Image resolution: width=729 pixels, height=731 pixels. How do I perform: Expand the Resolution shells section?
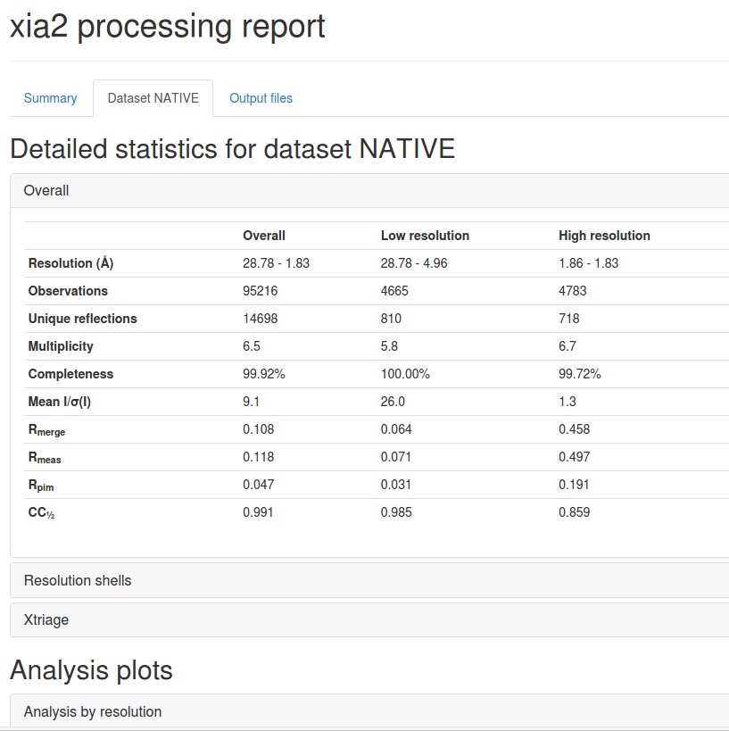[78, 580]
